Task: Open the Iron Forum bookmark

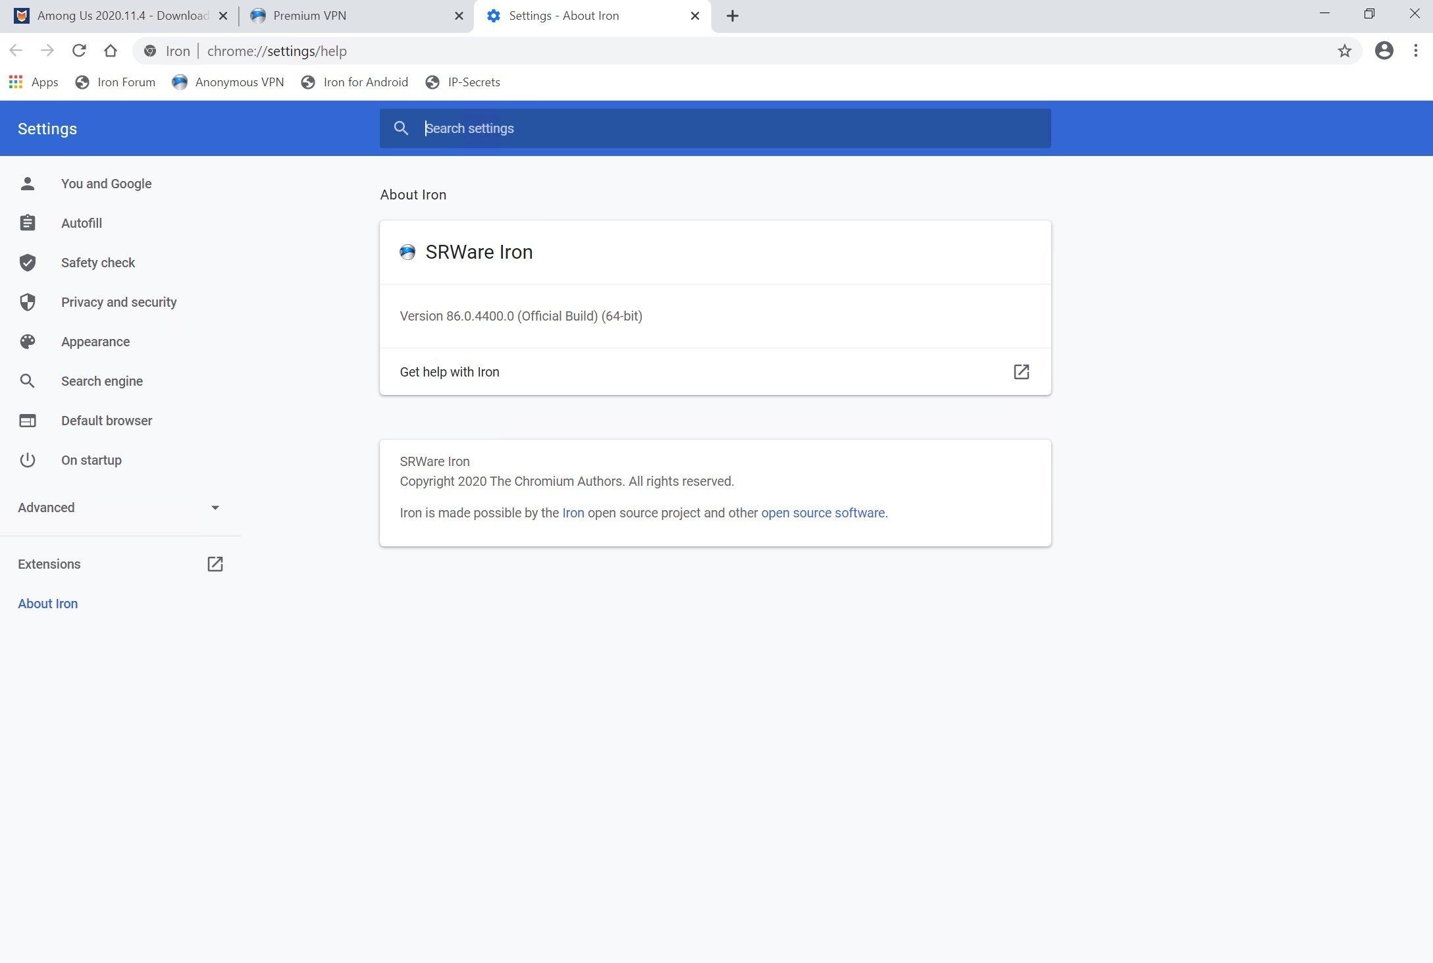Action: click(x=116, y=82)
